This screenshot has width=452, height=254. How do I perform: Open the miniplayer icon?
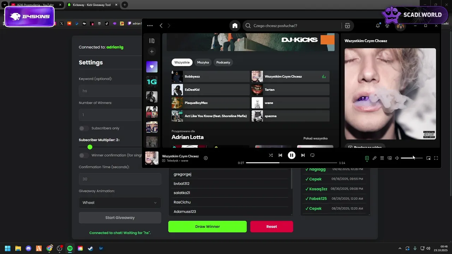point(428,158)
